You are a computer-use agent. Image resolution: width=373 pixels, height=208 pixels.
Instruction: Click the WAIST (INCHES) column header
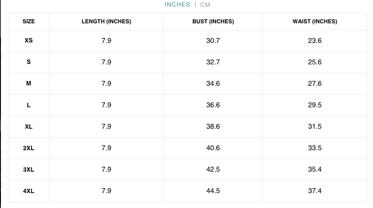click(x=315, y=21)
